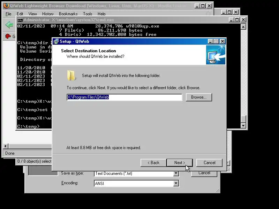Viewport: 279px width, 209px height.
Task: Expand Encoding ANSI dropdown
Action: pyautogui.click(x=176, y=183)
